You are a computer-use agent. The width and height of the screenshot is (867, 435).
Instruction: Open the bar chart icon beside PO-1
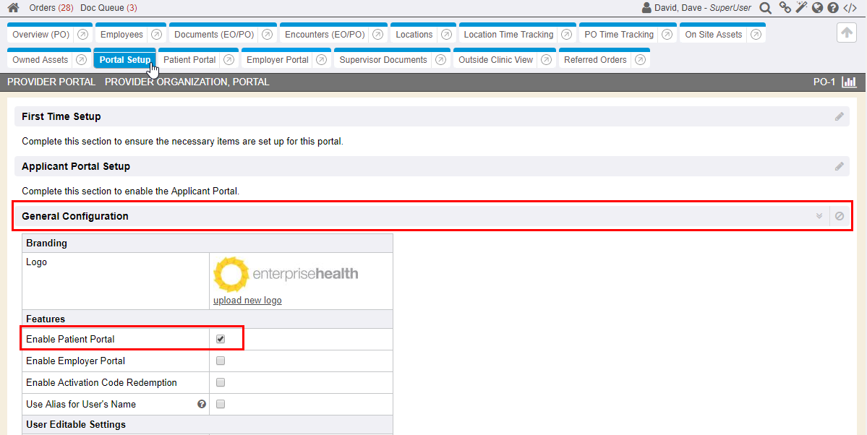(x=849, y=82)
